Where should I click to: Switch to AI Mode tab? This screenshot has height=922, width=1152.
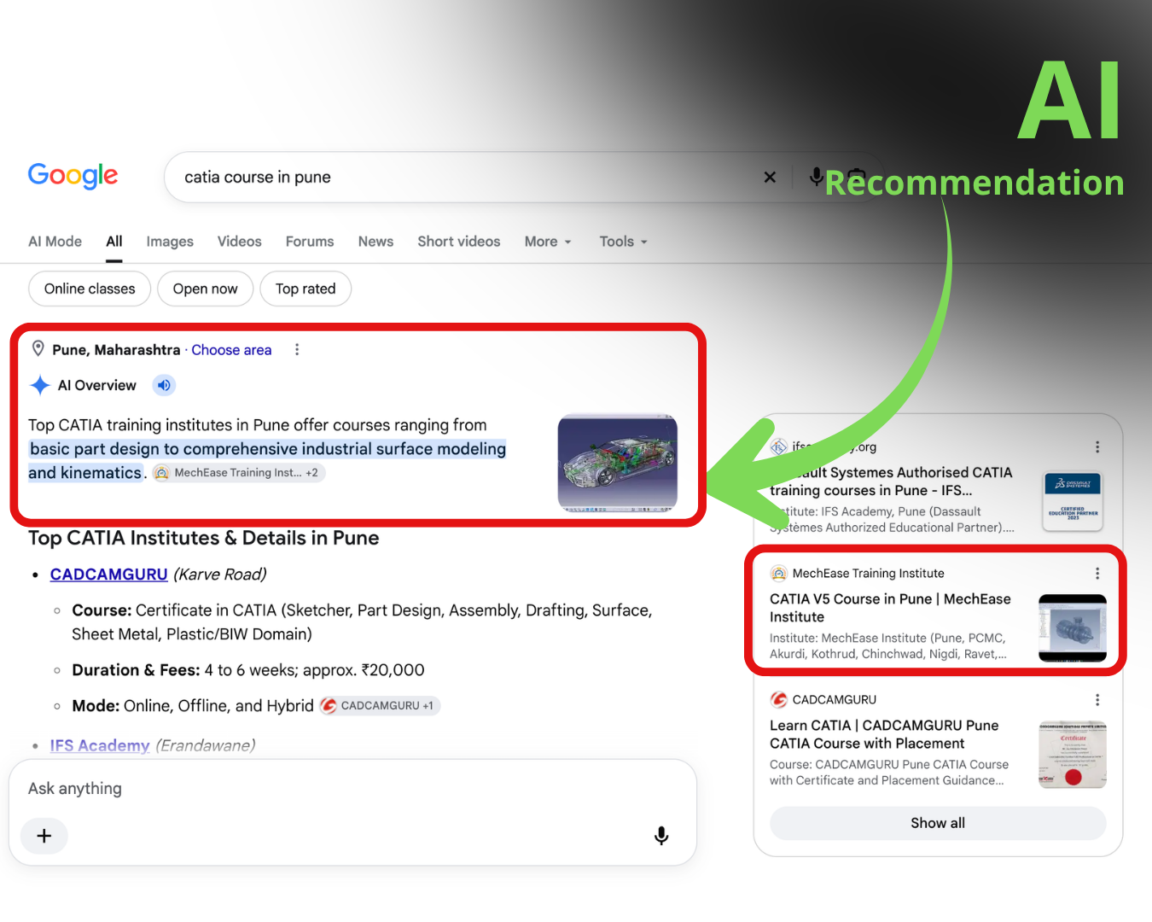(55, 242)
